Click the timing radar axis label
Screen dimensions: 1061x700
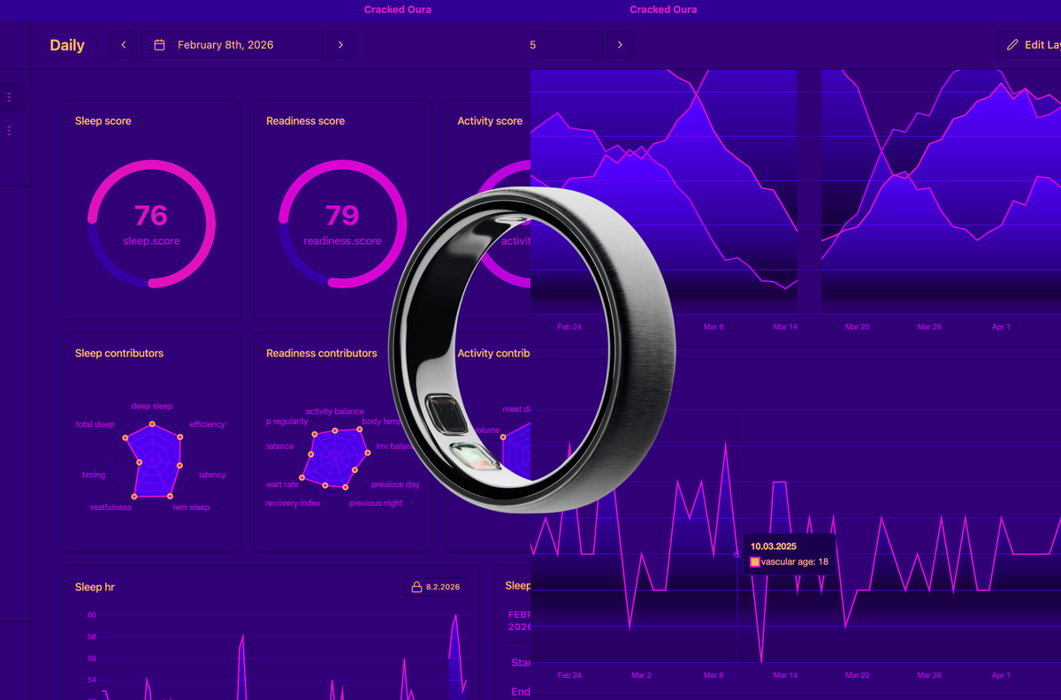[94, 476]
